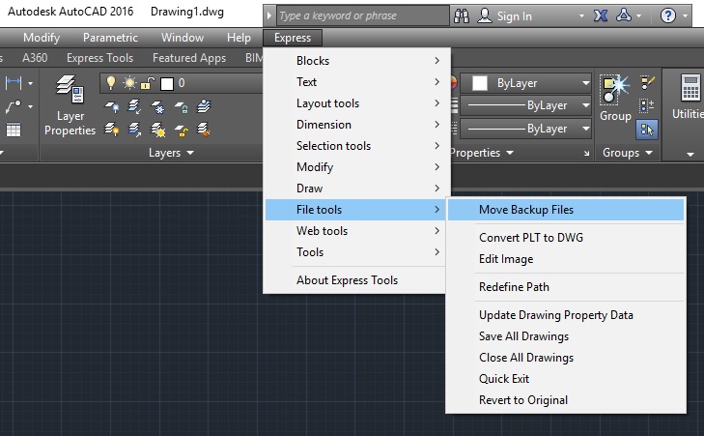Select Convert PLT to DWG

click(566, 237)
